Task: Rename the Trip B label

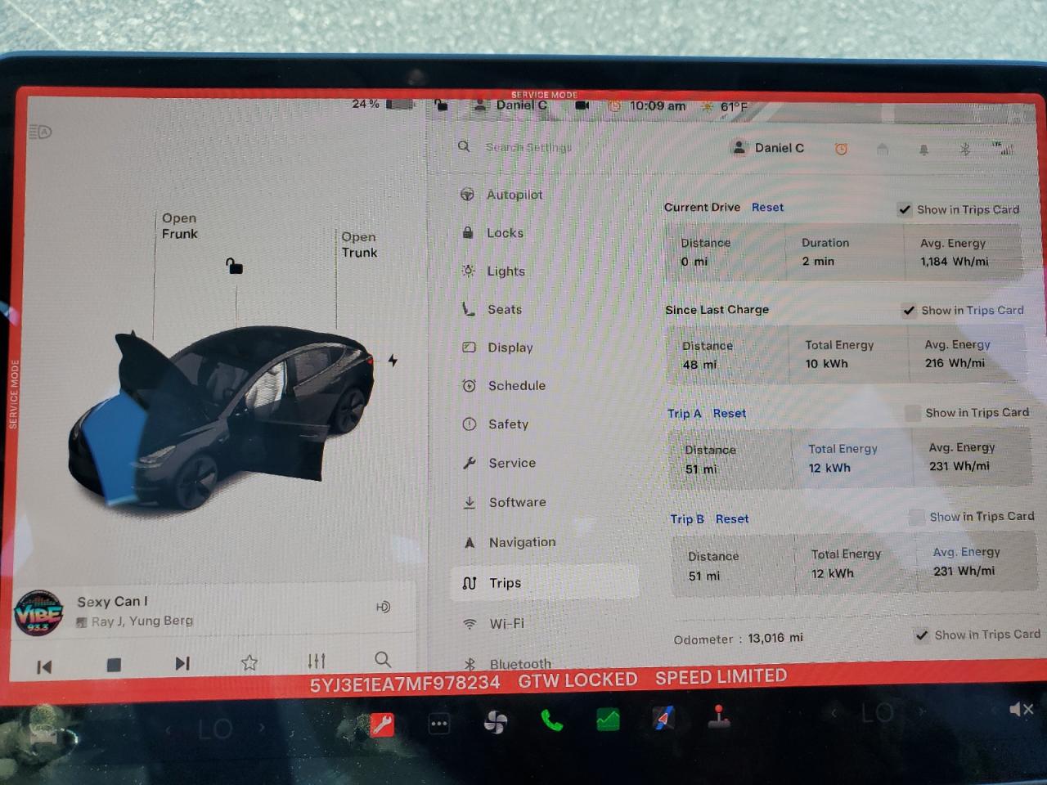Action: pyautogui.click(x=687, y=519)
